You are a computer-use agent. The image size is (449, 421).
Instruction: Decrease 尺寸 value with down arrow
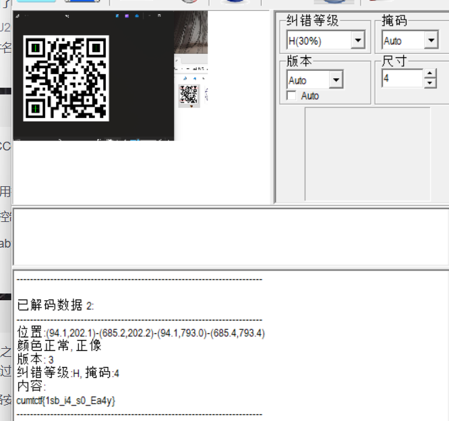point(429,83)
